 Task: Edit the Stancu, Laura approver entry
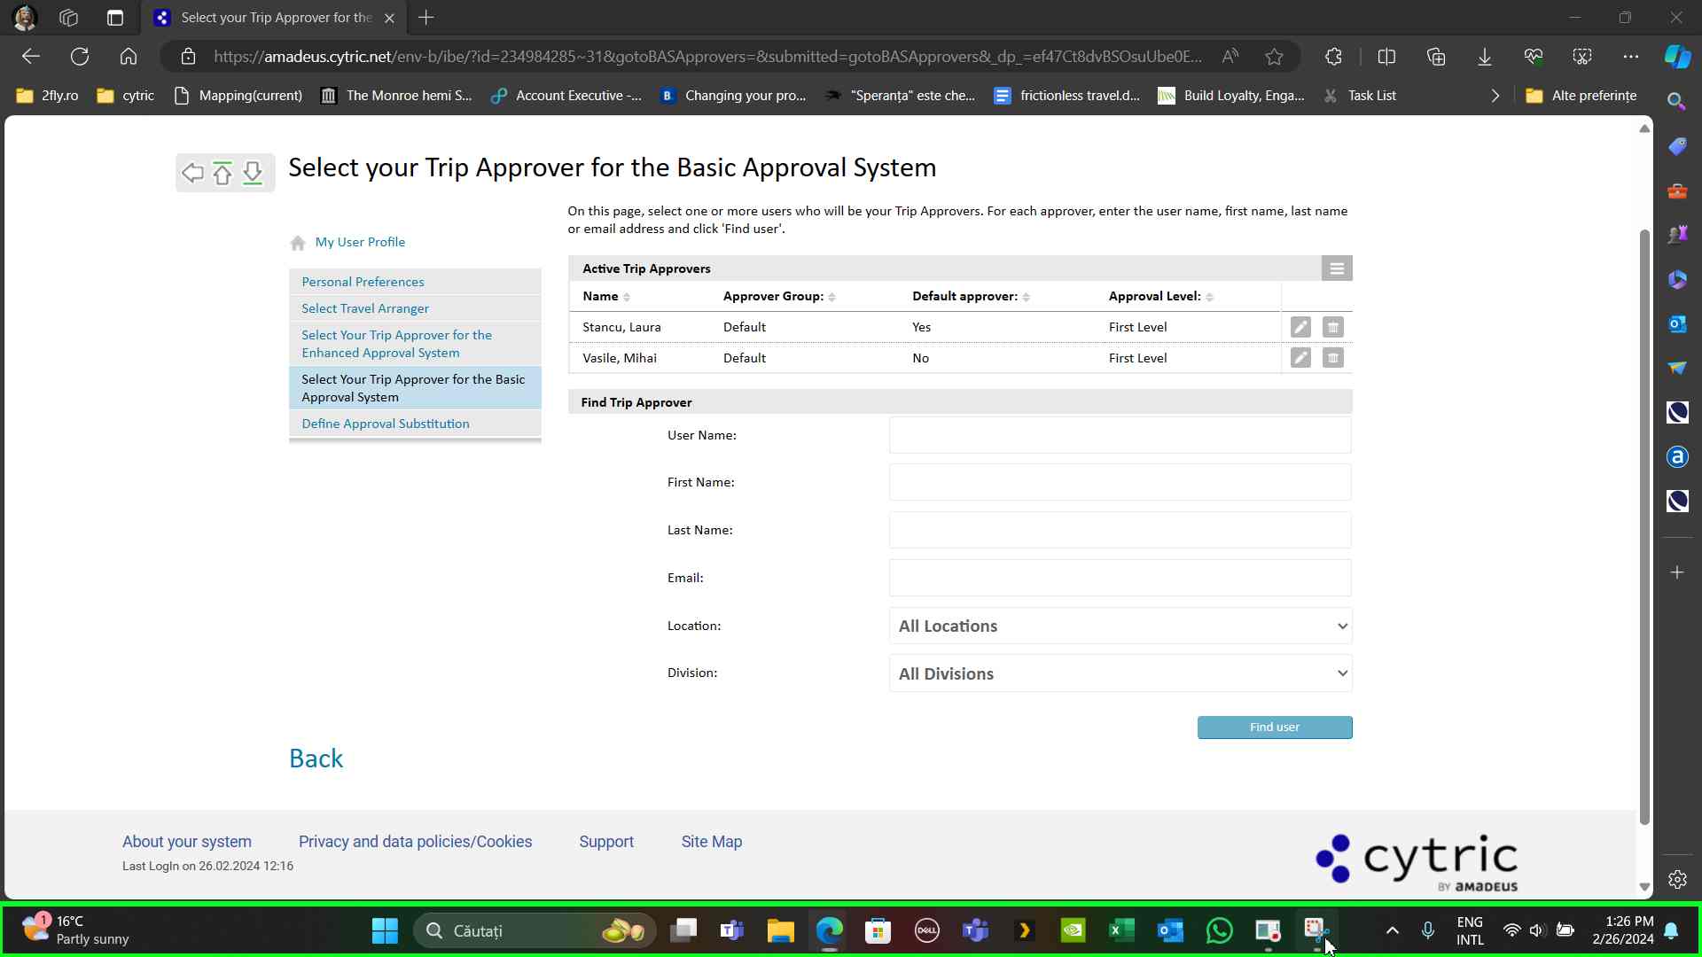pyautogui.click(x=1300, y=327)
